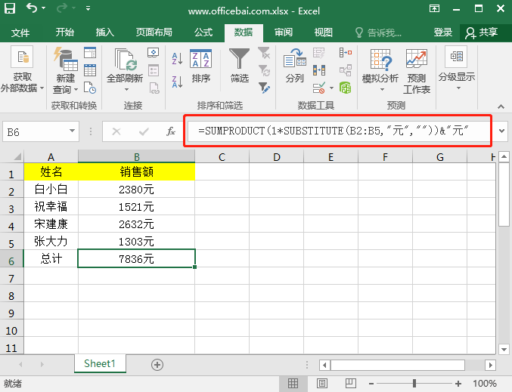
Task: Click the Show Queries icon
Action: pos(90,53)
